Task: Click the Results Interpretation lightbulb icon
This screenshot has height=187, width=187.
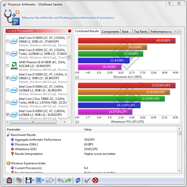Action: tap(12, 154)
